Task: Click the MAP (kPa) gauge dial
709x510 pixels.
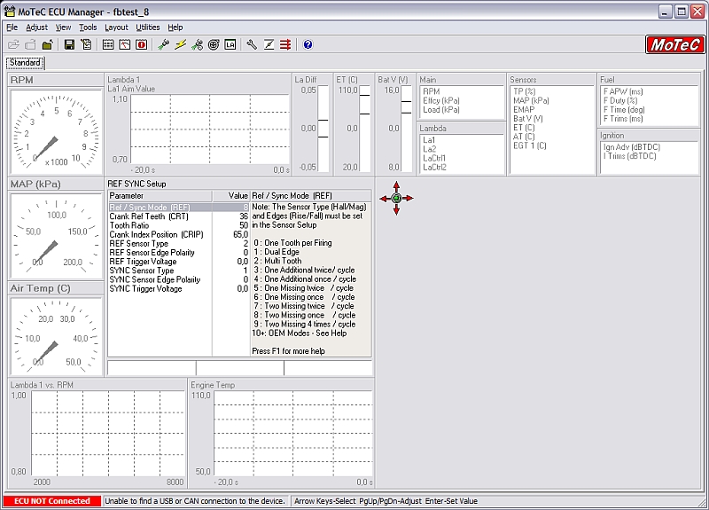Action: point(56,236)
